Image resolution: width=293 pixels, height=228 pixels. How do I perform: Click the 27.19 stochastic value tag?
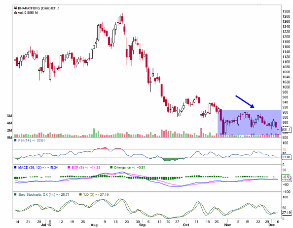coord(287,213)
